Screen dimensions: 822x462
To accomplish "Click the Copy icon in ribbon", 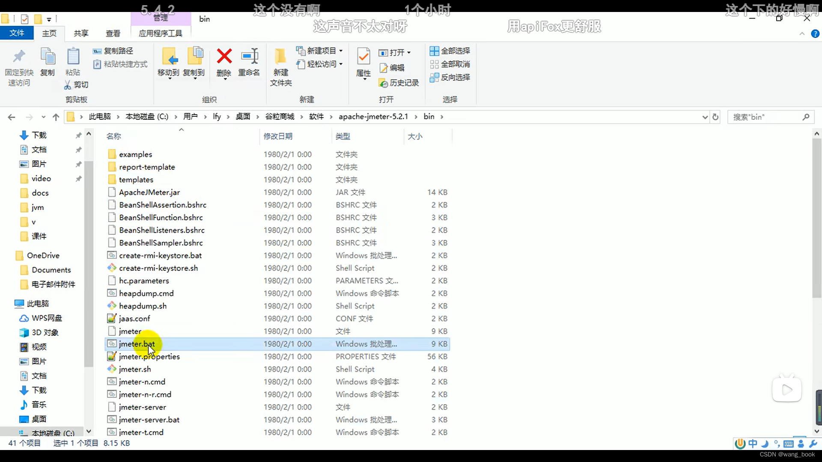I will 48,57.
